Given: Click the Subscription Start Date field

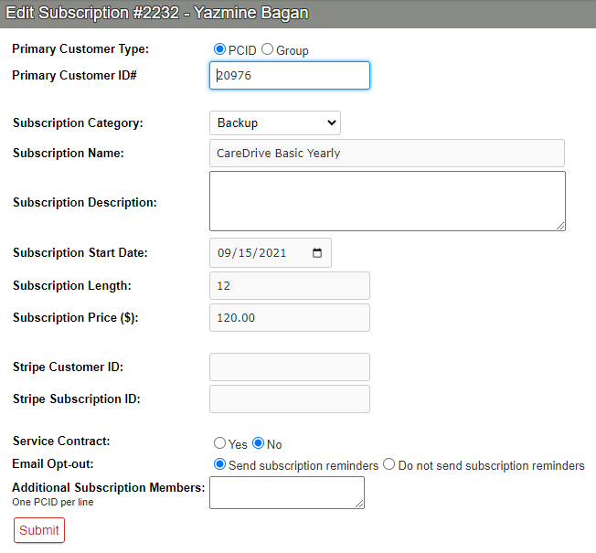Looking at the screenshot, I should [261, 253].
